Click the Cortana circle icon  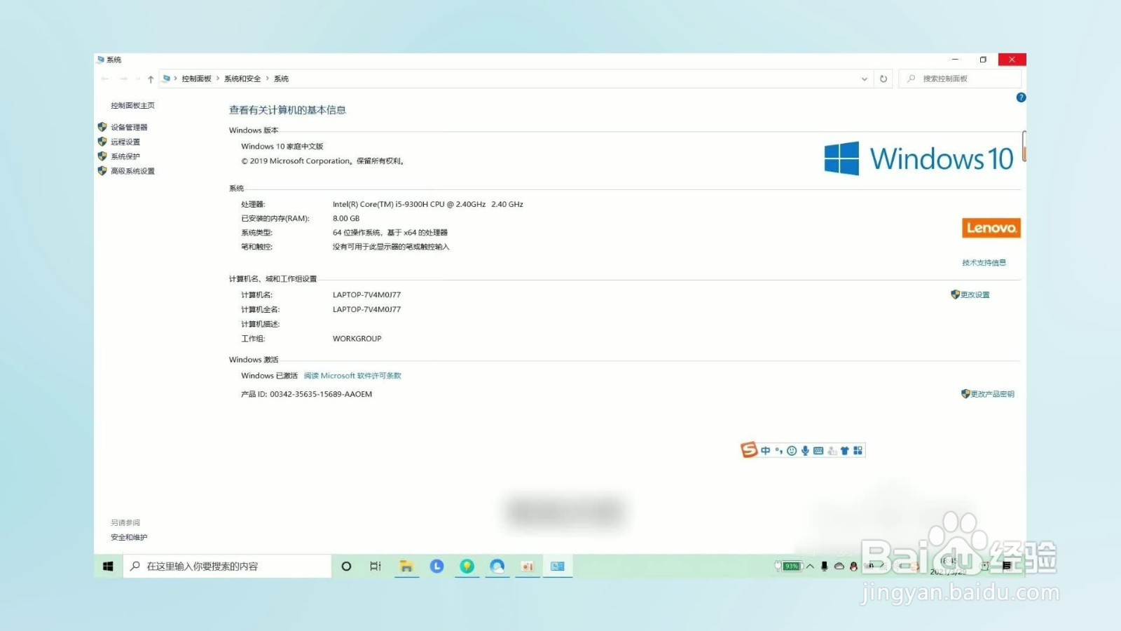click(x=346, y=566)
